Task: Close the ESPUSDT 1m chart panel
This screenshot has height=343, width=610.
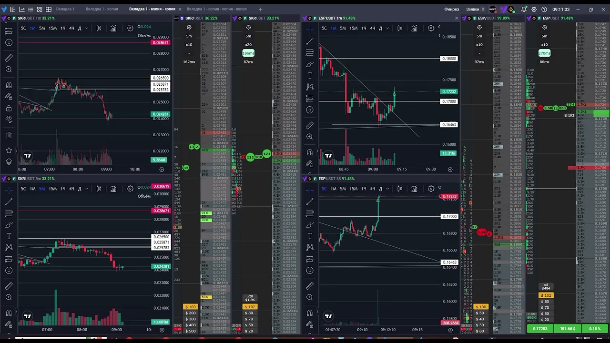Action: (x=457, y=18)
